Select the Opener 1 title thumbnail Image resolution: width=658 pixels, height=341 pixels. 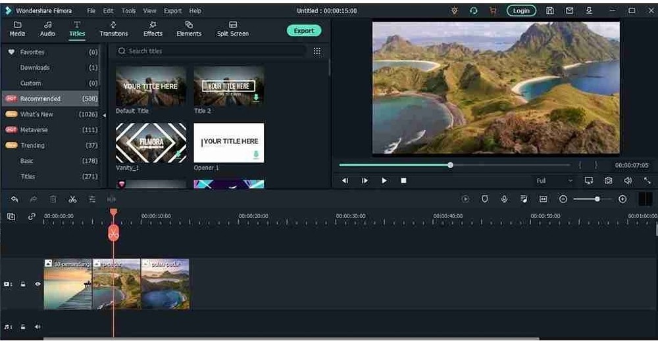(x=229, y=143)
